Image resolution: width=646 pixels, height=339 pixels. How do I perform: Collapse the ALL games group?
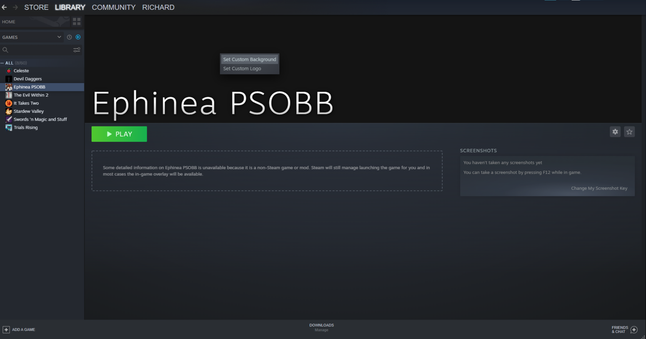(3, 63)
